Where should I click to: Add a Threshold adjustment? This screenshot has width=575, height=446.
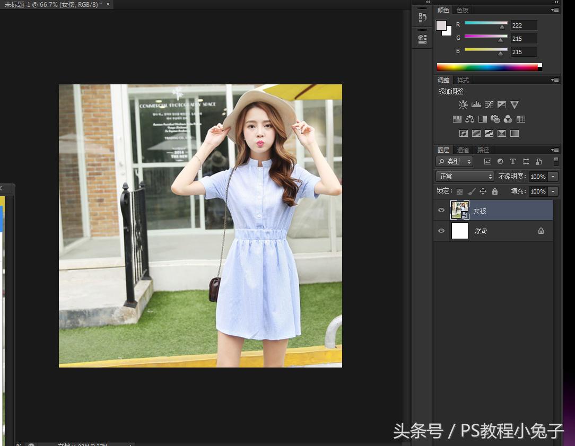489,134
